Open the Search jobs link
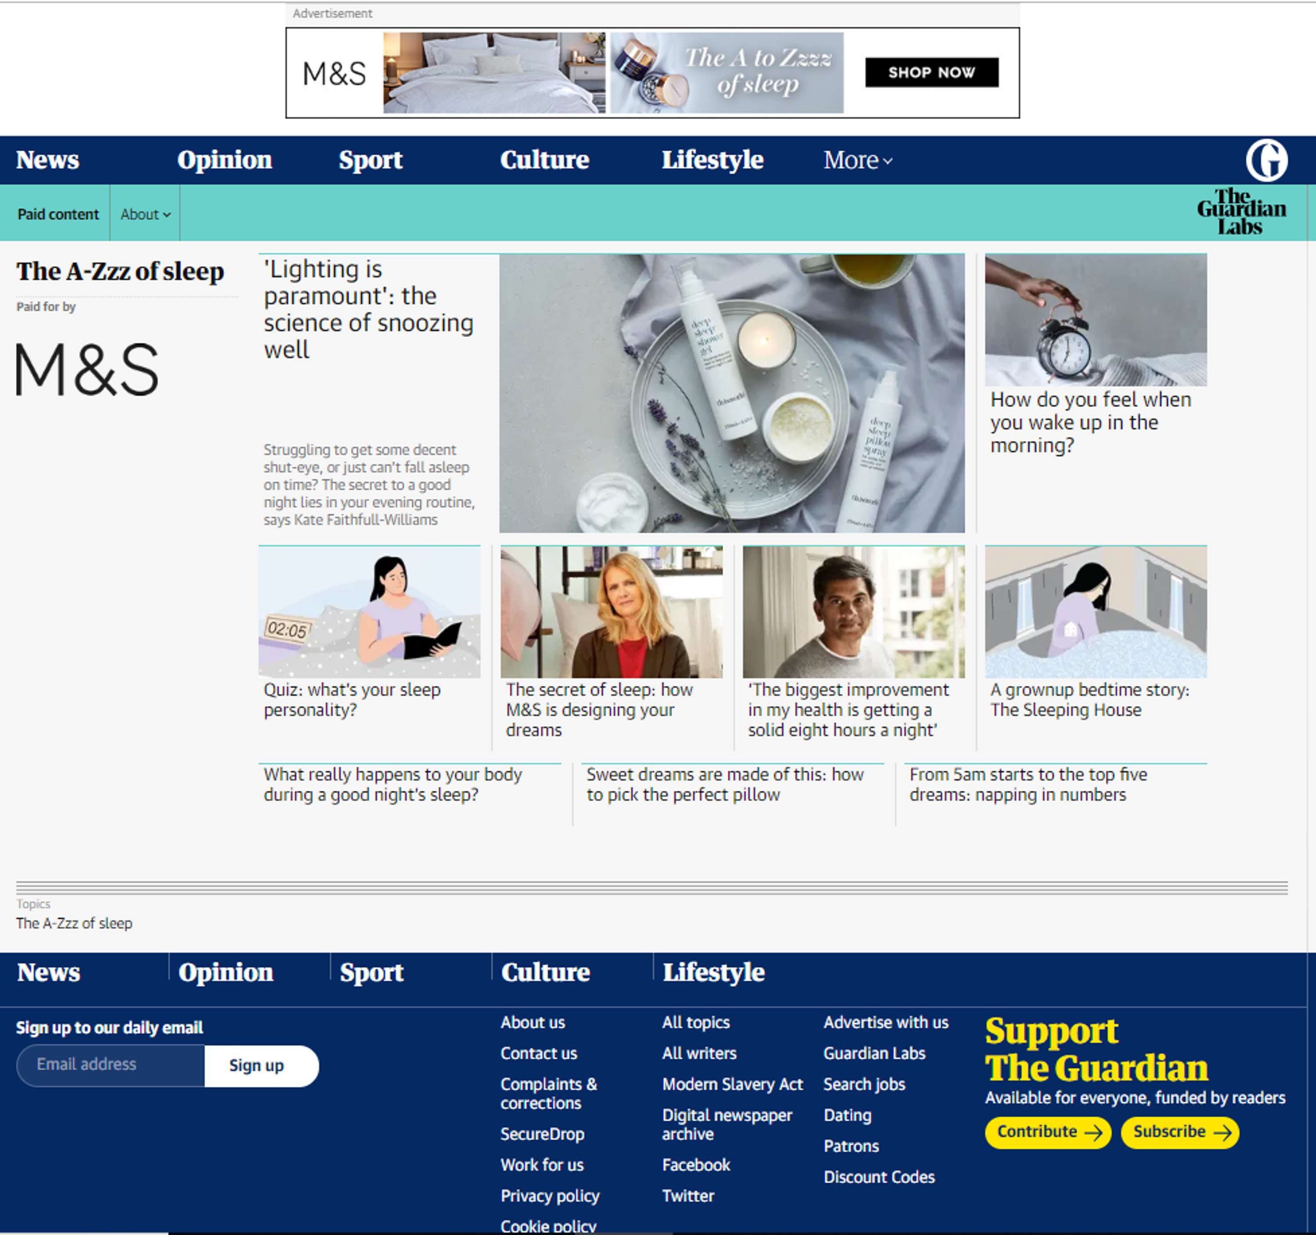This screenshot has width=1316, height=1235. pyautogui.click(x=864, y=1085)
